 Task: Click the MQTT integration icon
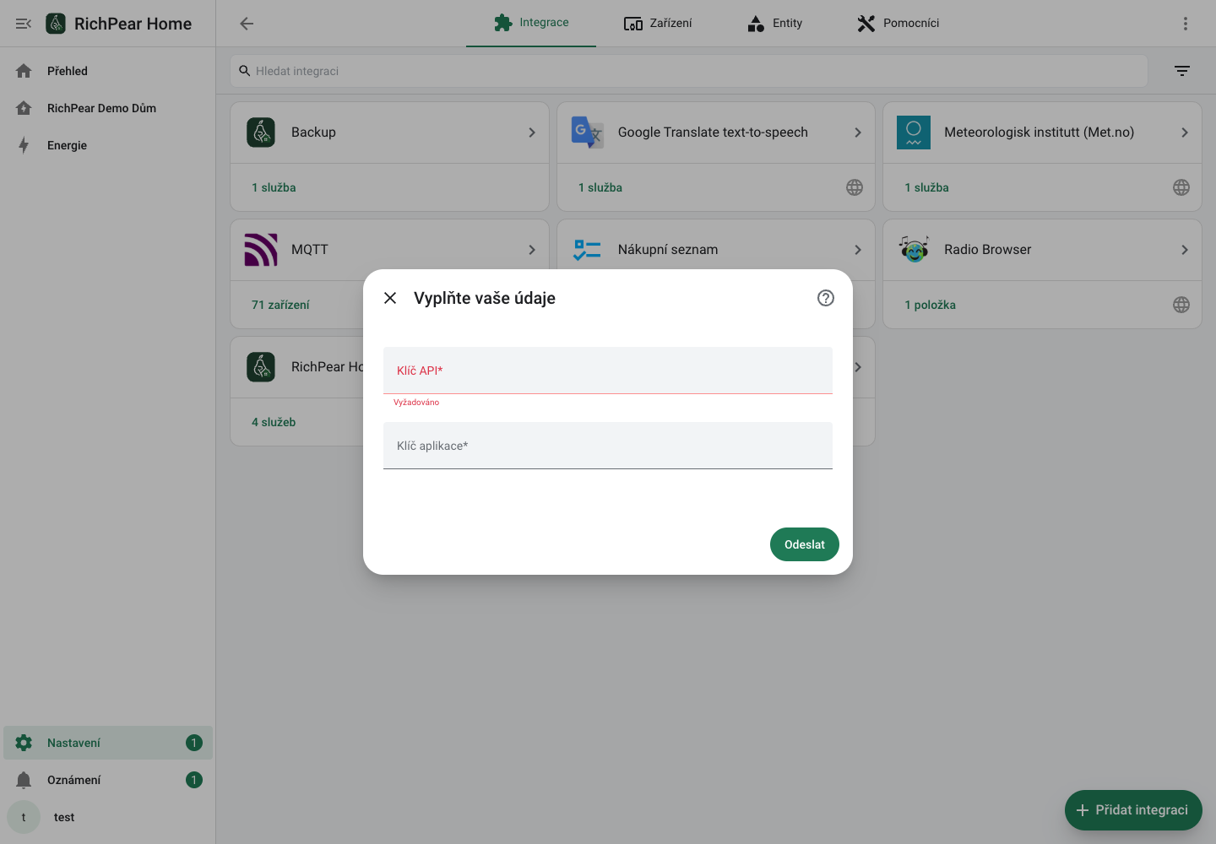(x=261, y=250)
